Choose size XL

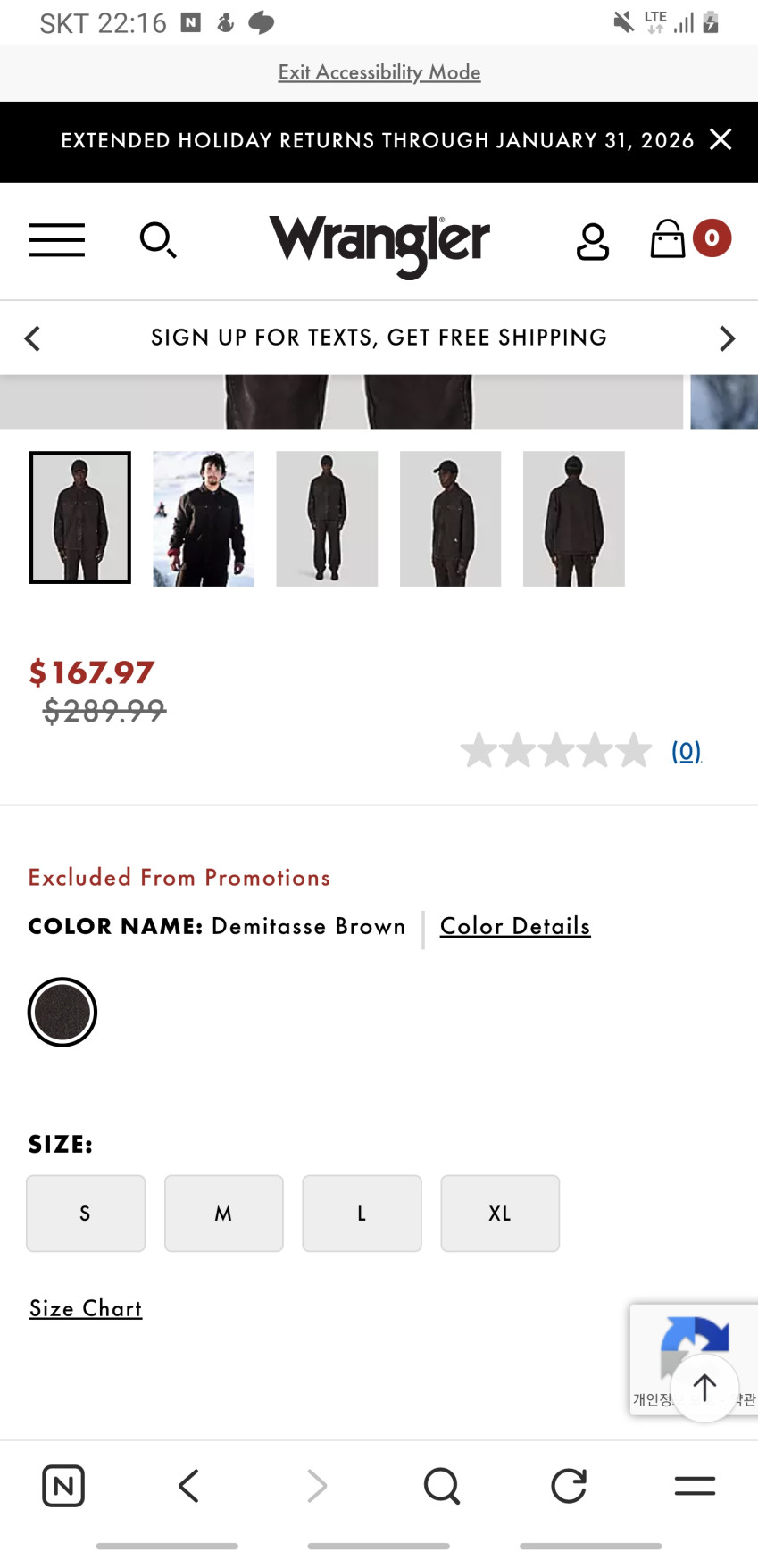click(500, 1213)
